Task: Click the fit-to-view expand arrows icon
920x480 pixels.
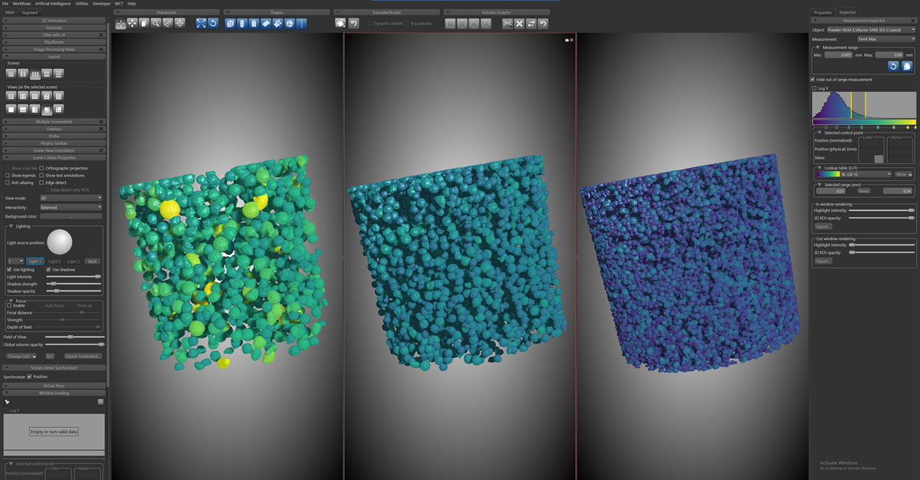Action: (202, 24)
